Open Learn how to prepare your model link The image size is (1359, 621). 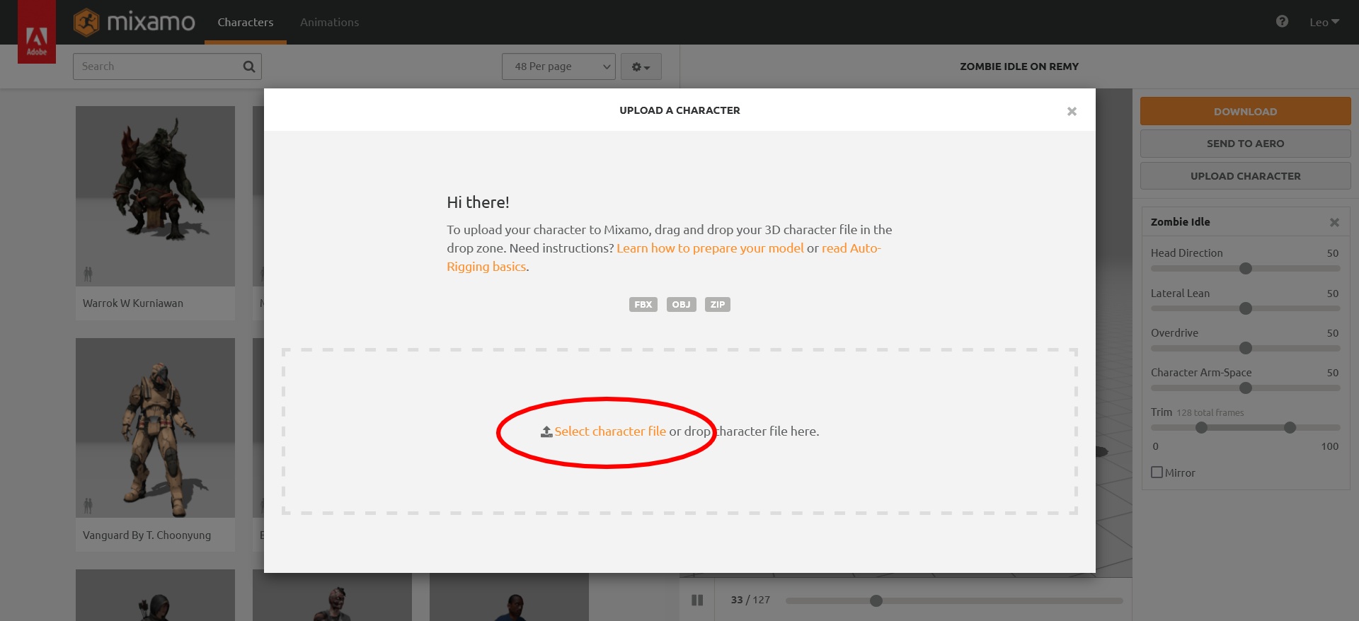click(710, 248)
